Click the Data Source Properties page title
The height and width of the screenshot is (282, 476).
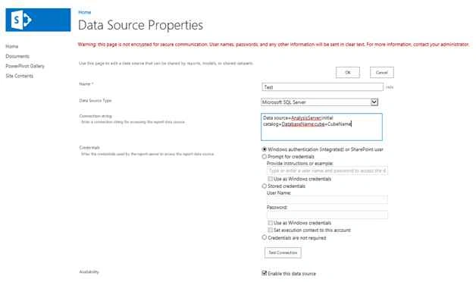click(x=140, y=25)
